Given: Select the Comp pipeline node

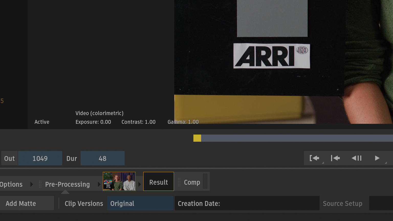Looking at the screenshot, I should [x=192, y=182].
